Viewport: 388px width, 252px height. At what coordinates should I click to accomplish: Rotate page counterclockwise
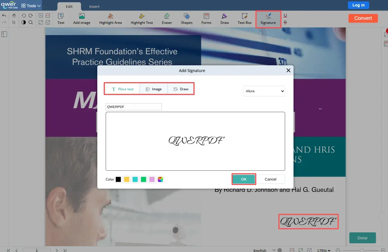(x=24, y=16)
